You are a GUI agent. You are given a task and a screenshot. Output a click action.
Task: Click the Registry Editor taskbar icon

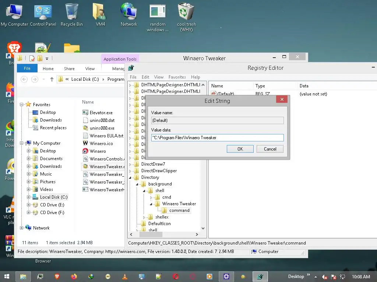(x=260, y=276)
